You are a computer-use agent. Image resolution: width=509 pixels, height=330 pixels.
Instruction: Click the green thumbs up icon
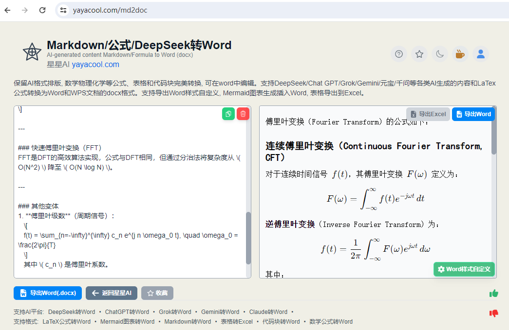tap(494, 294)
